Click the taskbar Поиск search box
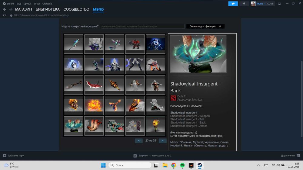The width and height of the screenshot is (303, 170). point(130,165)
